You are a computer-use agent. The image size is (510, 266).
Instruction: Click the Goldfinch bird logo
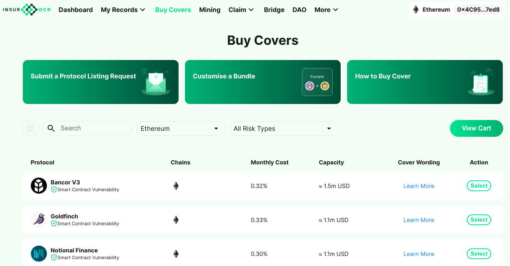coord(39,220)
